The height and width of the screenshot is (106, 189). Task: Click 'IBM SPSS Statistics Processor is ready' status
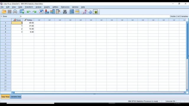(143, 101)
